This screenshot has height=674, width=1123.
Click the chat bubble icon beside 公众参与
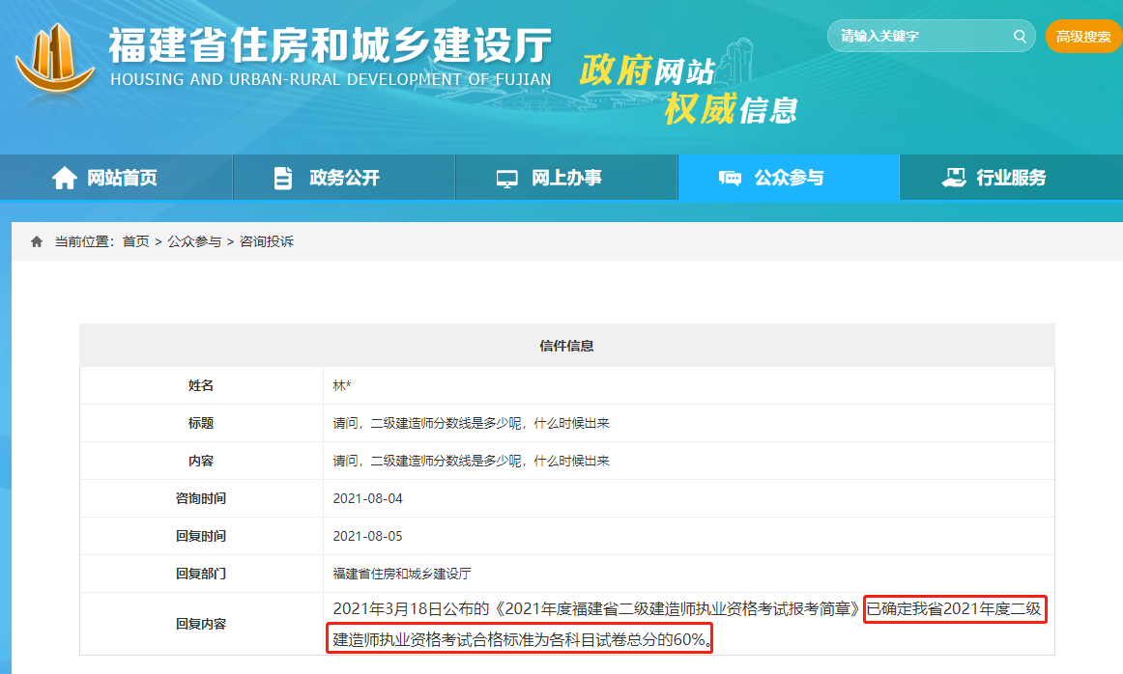coord(730,178)
